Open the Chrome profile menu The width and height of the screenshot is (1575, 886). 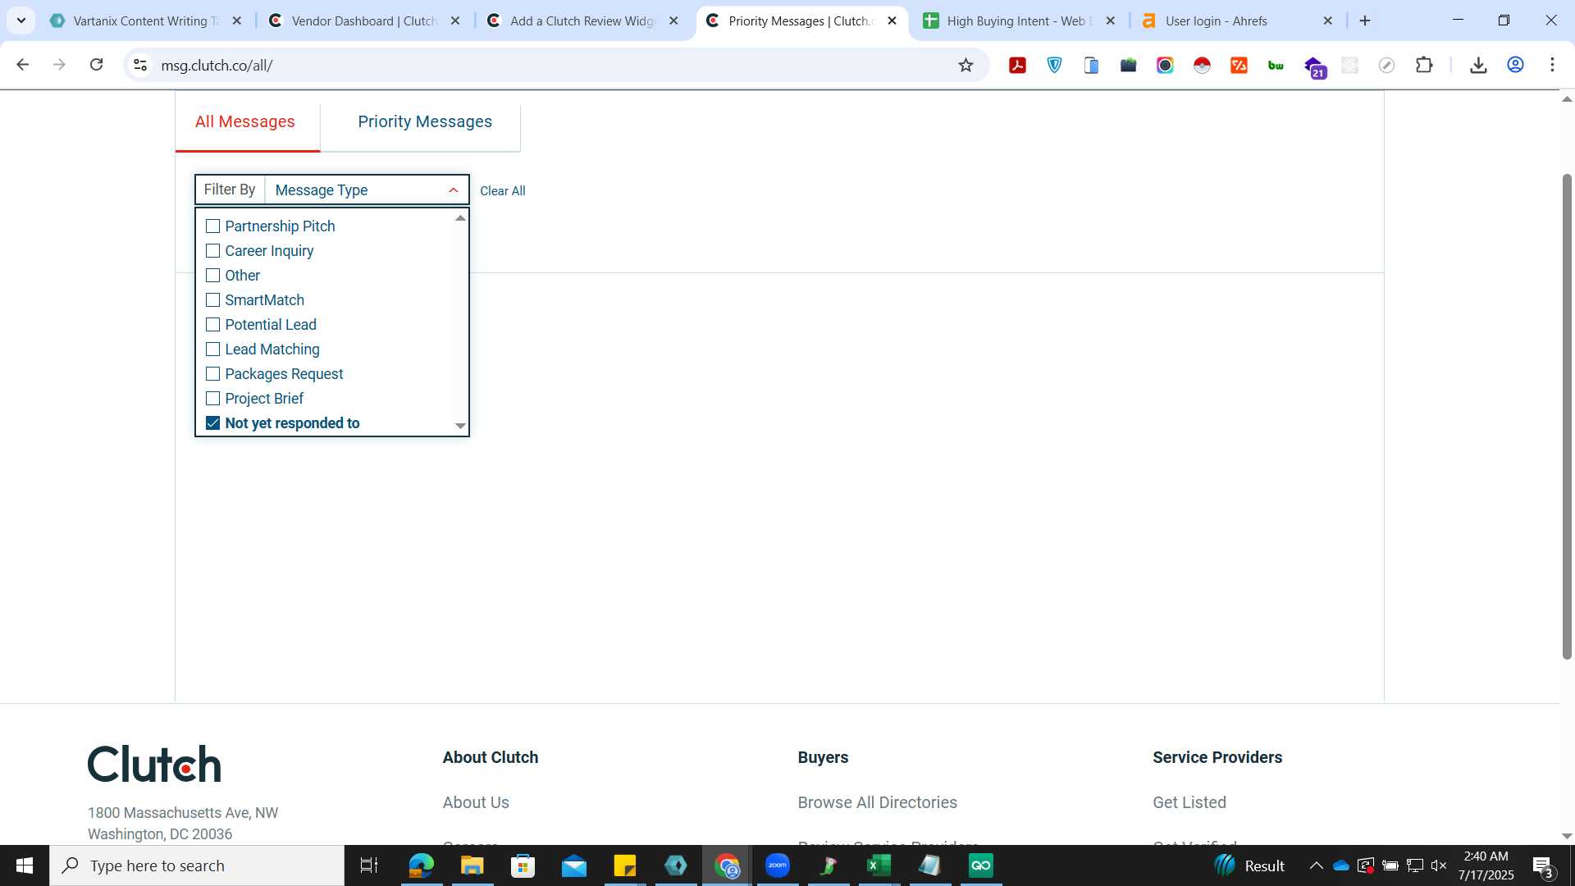coord(1515,66)
